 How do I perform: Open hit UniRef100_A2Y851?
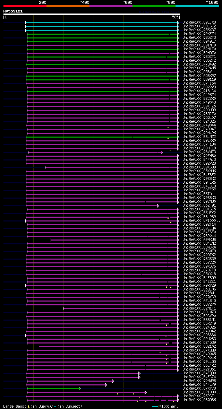[199, 369]
